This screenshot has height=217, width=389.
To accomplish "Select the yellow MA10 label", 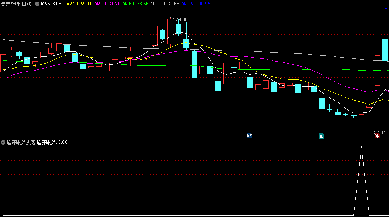I will [x=80, y=4].
